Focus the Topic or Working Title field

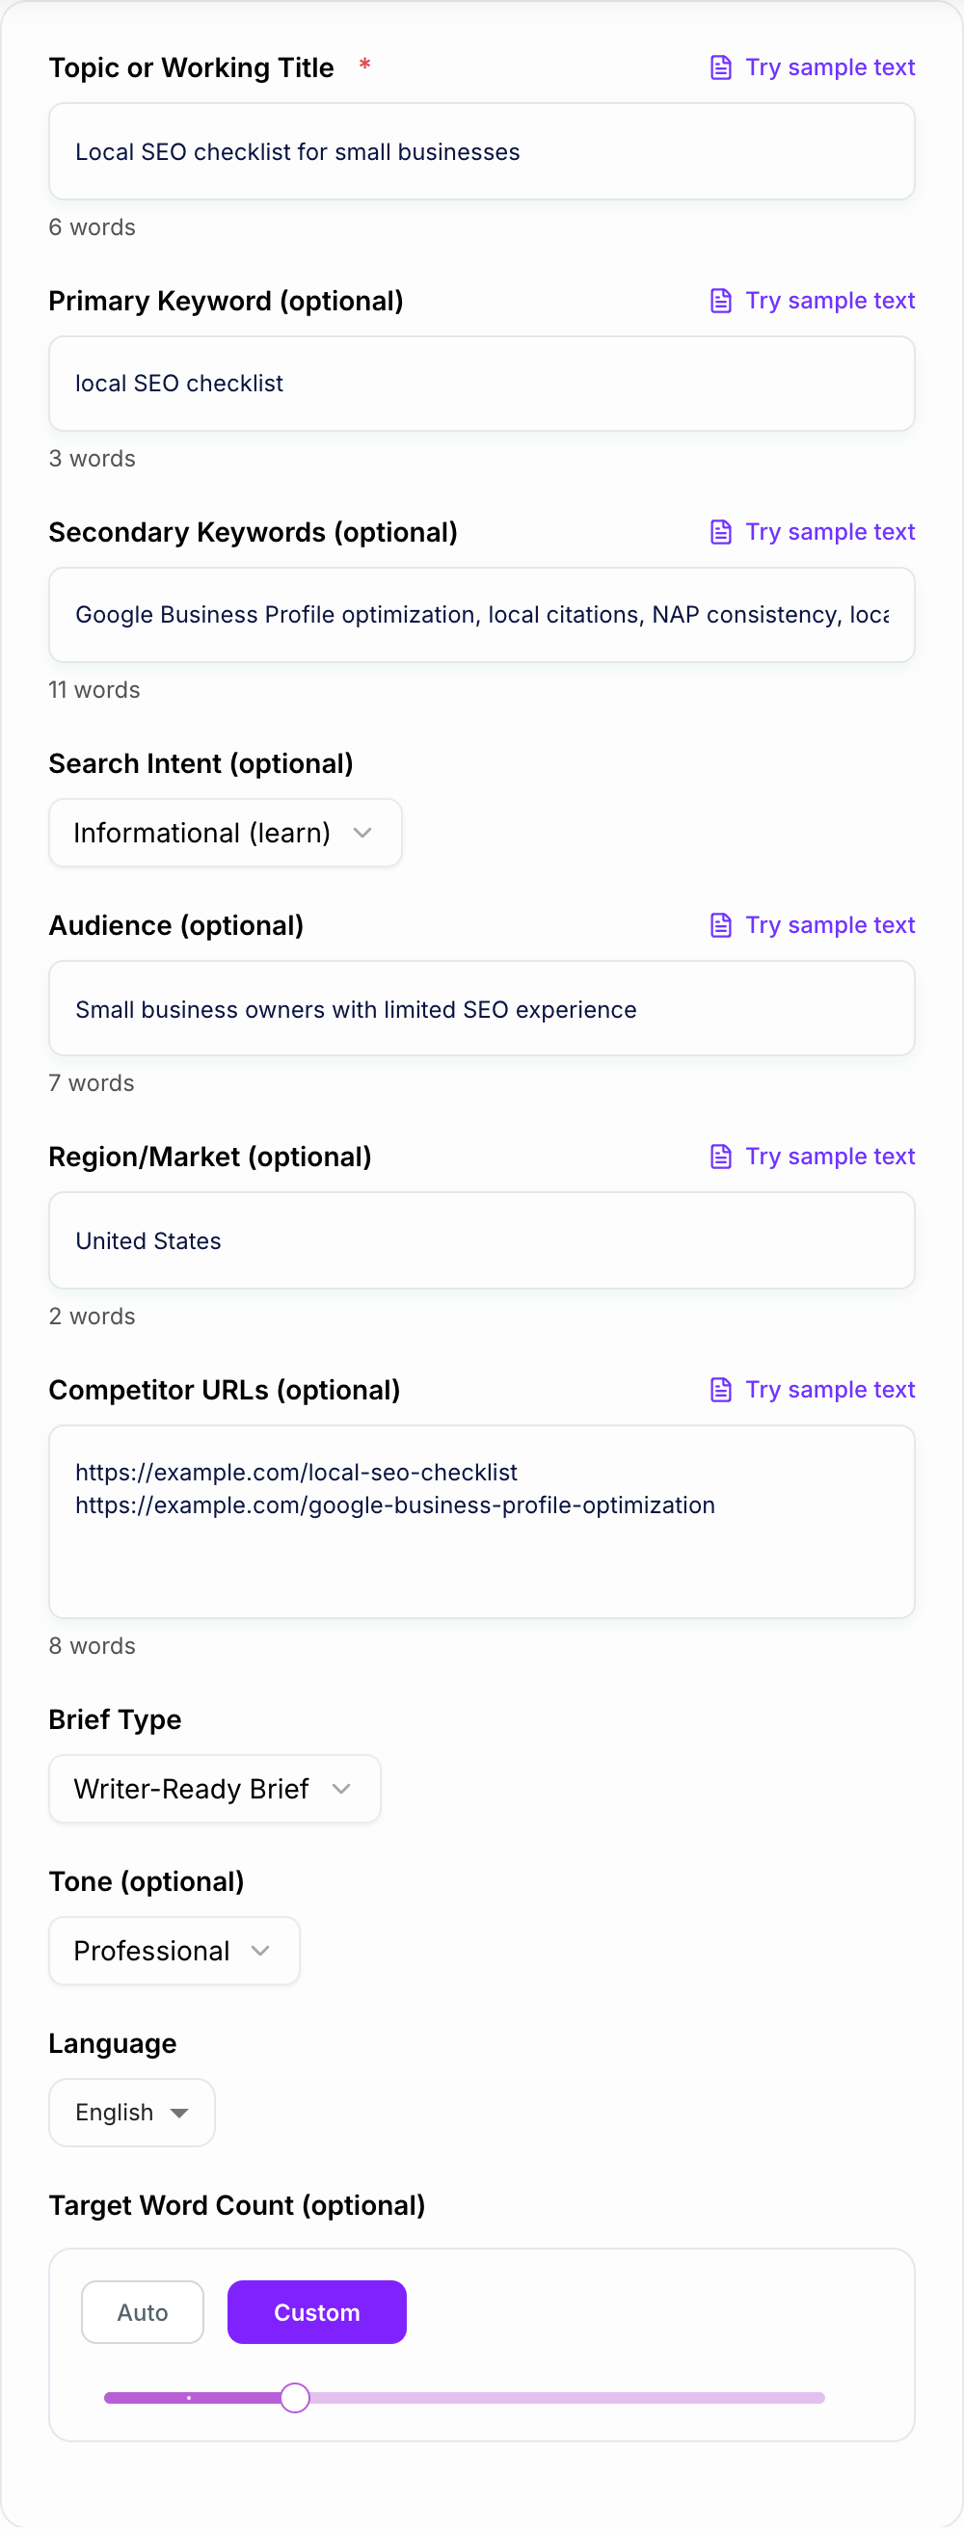(482, 152)
